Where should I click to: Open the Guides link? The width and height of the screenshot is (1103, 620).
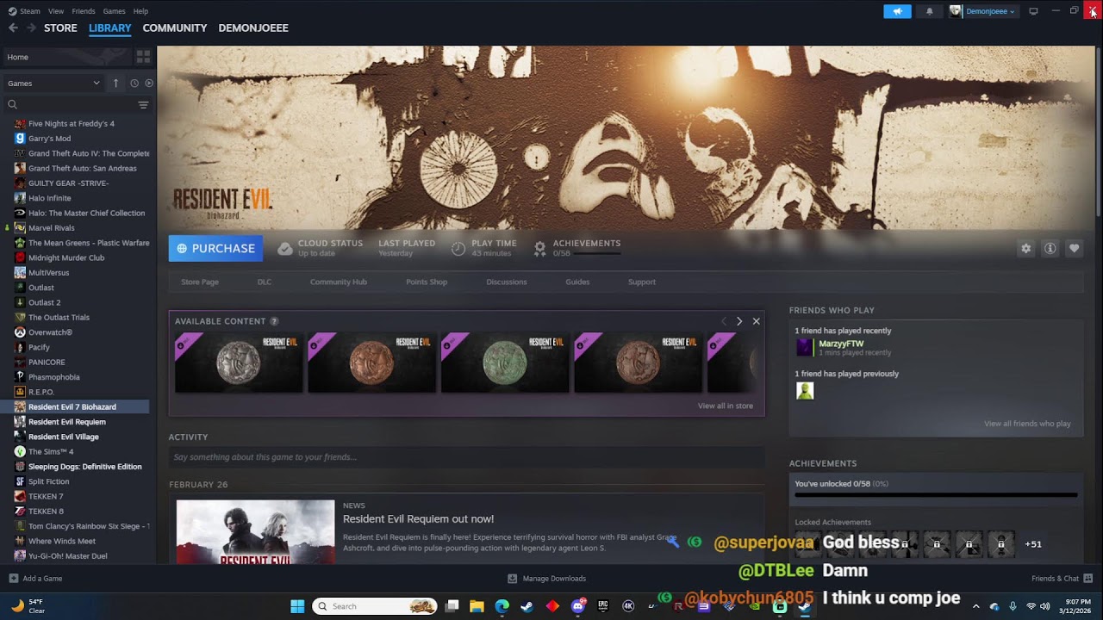point(577,282)
